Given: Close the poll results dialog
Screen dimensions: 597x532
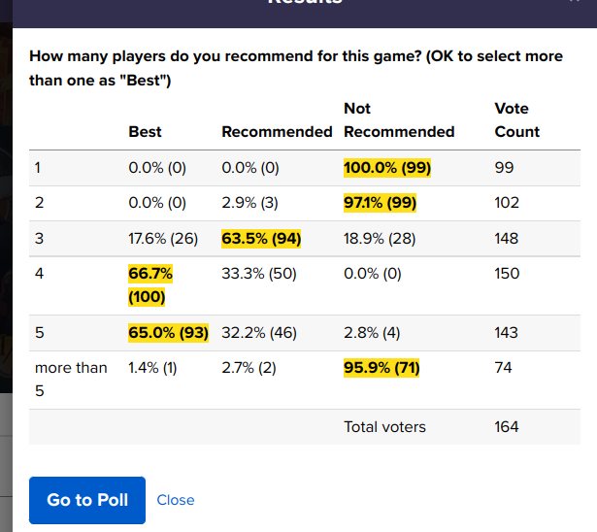Looking at the screenshot, I should pyautogui.click(x=176, y=500).
